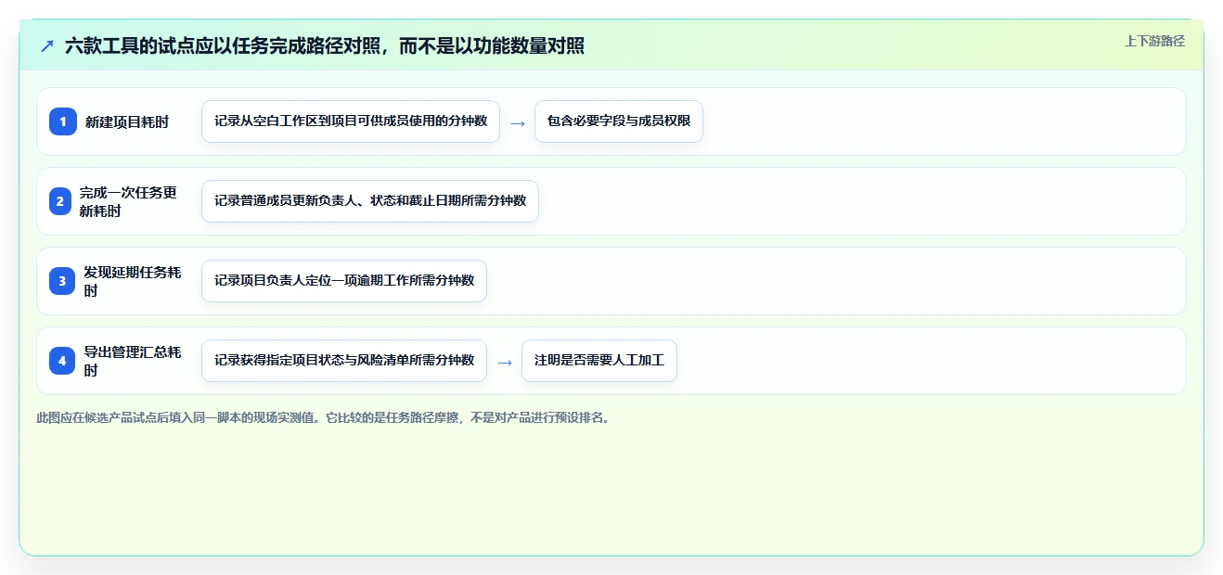This screenshot has width=1223, height=575.
Task: Click the step 2 number badge
Action: click(x=60, y=201)
